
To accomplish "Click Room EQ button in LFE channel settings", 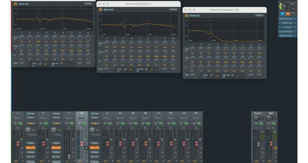I will (94, 148).
